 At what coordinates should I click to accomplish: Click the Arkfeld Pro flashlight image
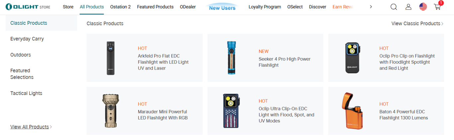coord(111,58)
